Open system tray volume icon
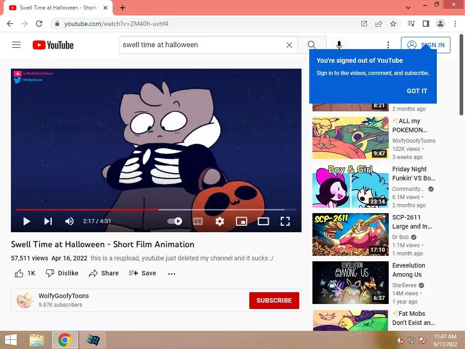This screenshot has height=349, width=465. click(401, 340)
